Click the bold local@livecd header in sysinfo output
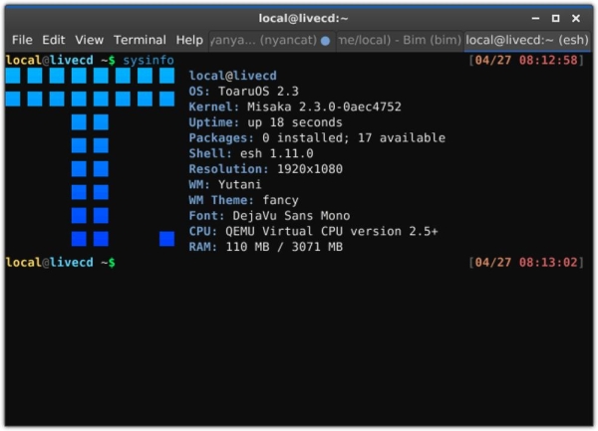 [232, 76]
